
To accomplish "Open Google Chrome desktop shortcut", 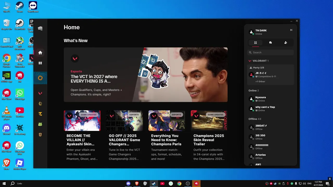I will click(7, 61).
